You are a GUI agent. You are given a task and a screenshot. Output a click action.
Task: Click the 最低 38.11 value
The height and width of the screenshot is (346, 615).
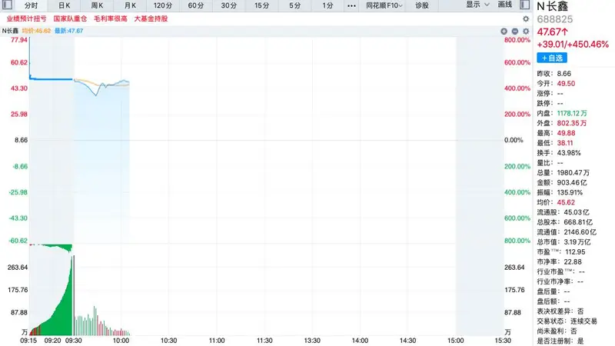565,143
